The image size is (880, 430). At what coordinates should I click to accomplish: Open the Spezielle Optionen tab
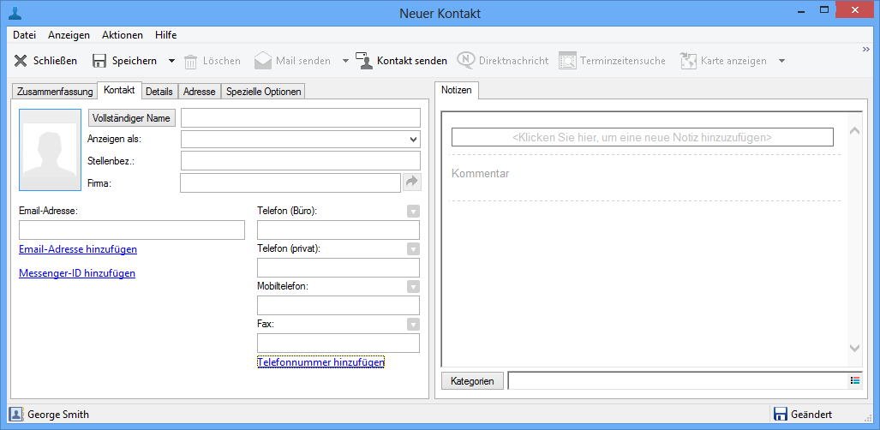click(x=263, y=92)
